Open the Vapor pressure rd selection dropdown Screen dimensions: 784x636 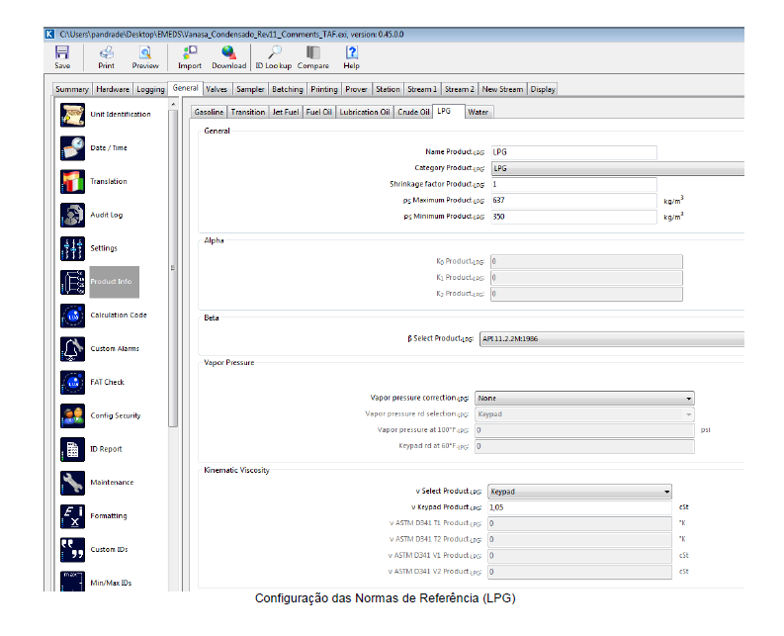tap(584, 414)
